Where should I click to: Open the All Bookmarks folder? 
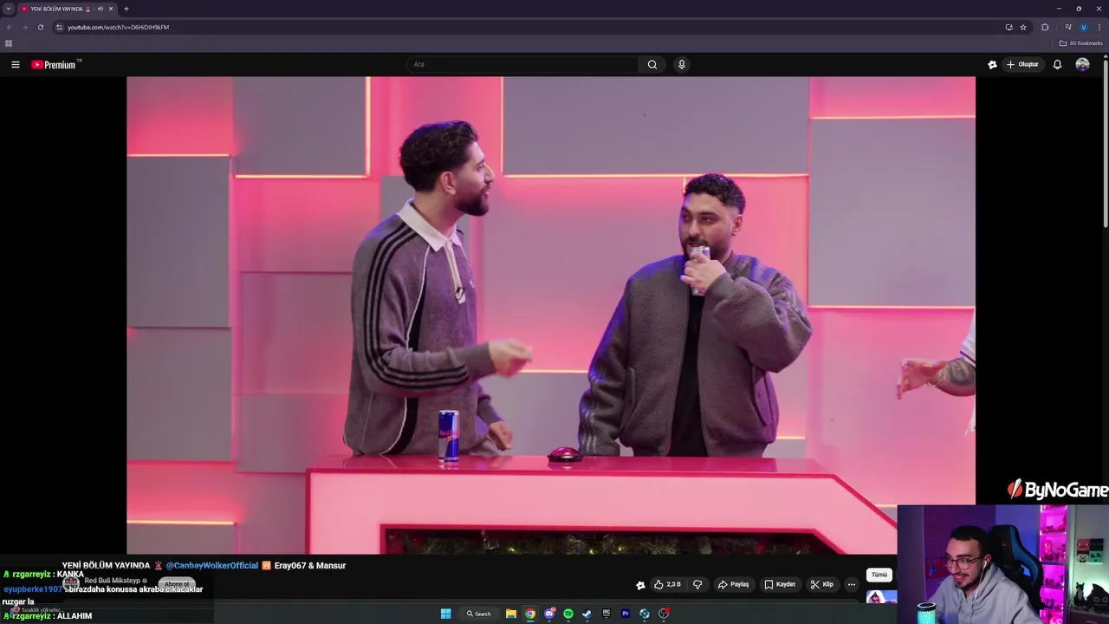click(1081, 43)
